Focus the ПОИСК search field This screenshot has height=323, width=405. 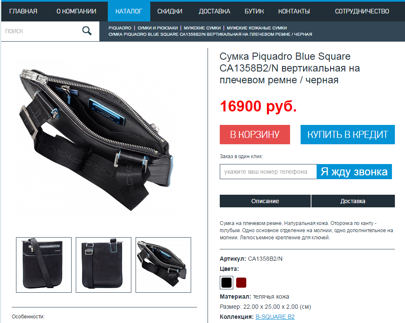coord(41,31)
